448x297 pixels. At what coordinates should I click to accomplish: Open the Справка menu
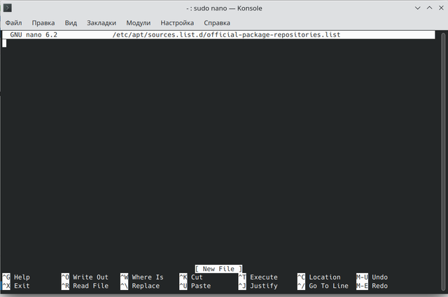pyautogui.click(x=217, y=23)
